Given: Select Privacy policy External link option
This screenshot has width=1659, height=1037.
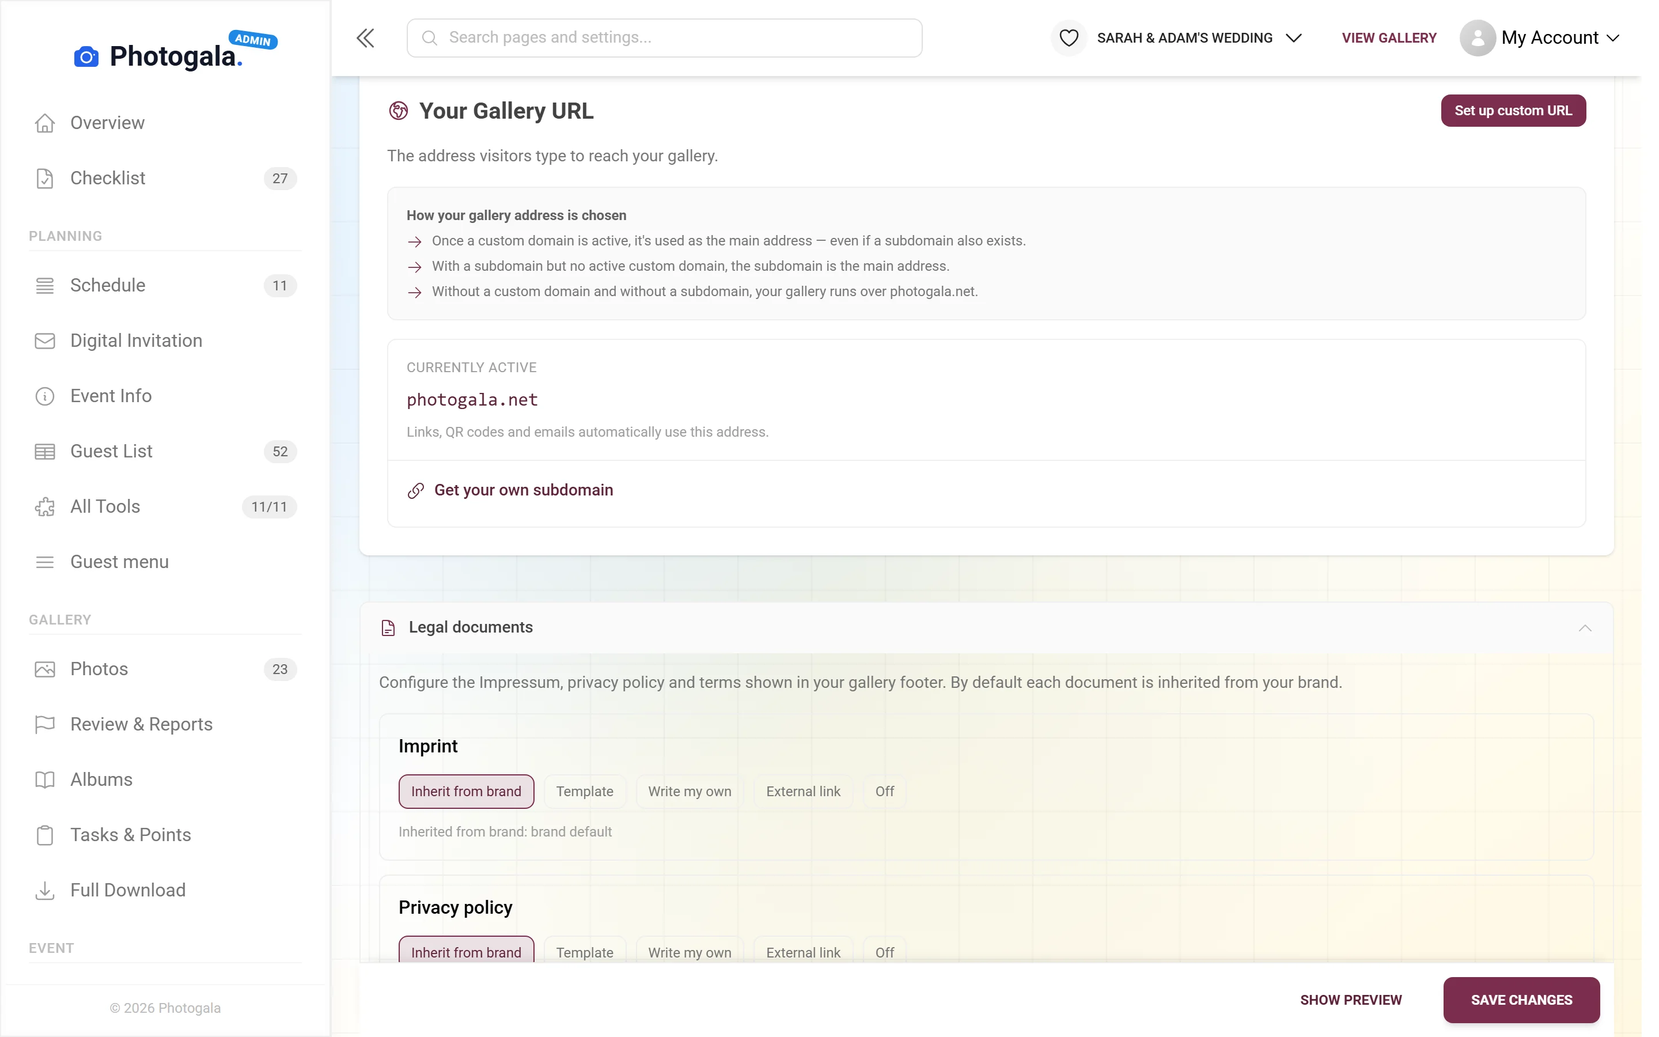Looking at the screenshot, I should pos(803,951).
